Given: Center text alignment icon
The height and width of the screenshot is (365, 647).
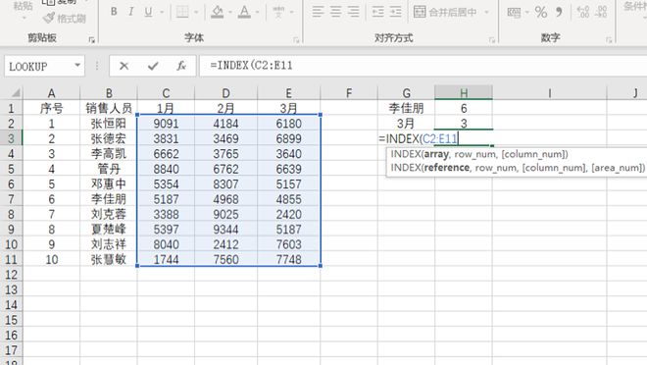Looking at the screenshot, I should (335, 12).
